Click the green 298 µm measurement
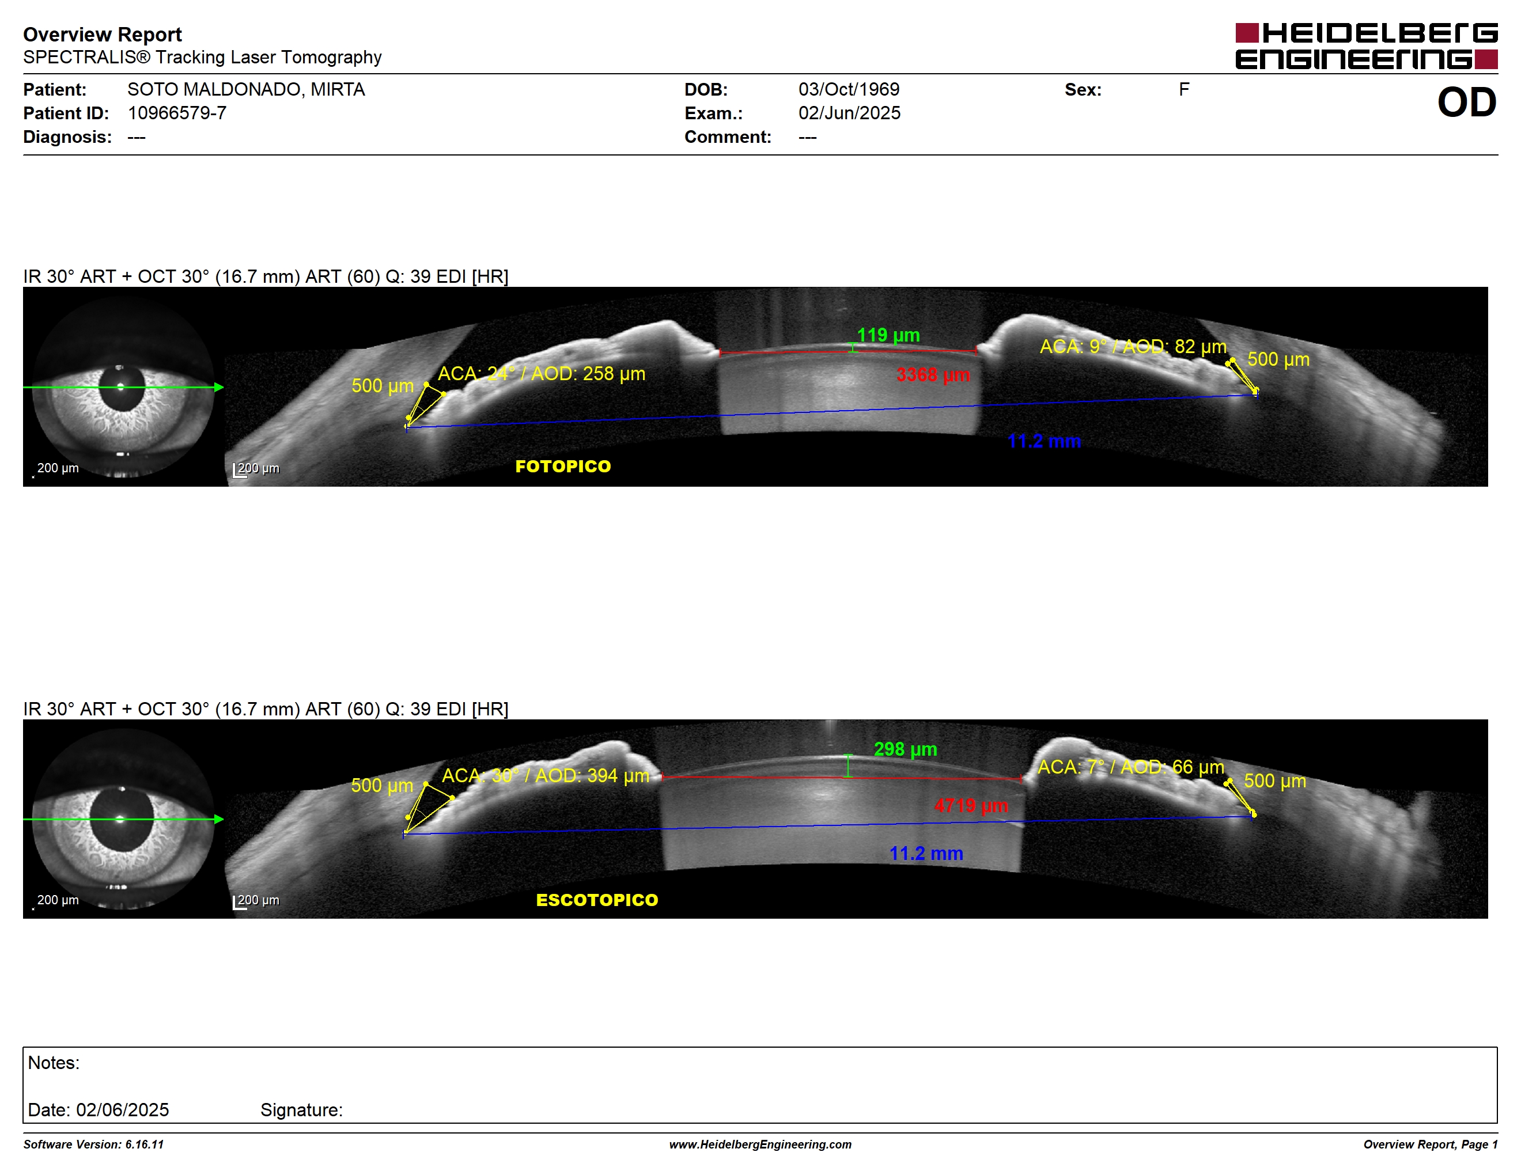This screenshot has width=1521, height=1175. click(905, 749)
